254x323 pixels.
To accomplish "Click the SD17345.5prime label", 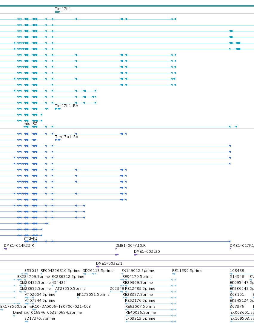I will [x=40, y=319].
